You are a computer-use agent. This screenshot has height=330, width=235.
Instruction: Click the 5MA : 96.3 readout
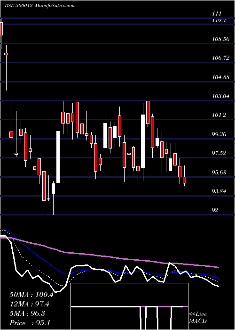pos(27,313)
